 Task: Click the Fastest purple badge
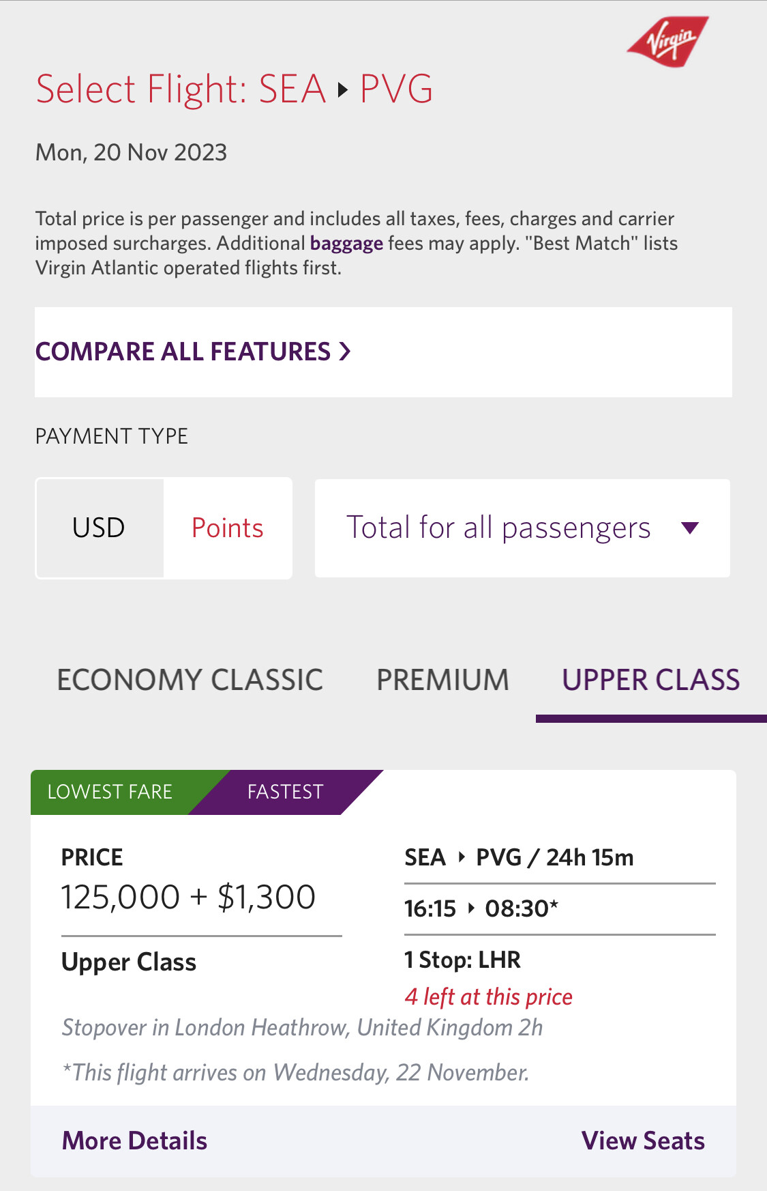286,792
